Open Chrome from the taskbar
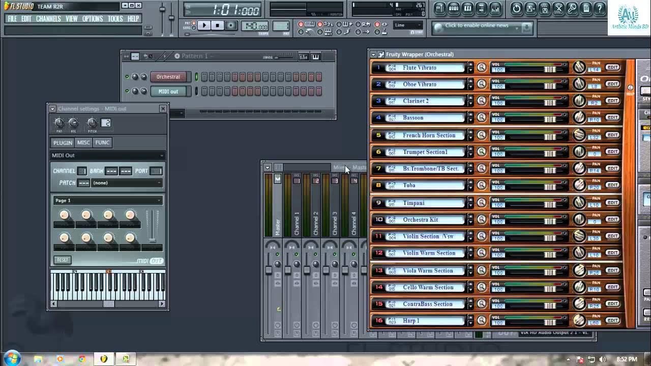651x366 pixels. (82, 359)
